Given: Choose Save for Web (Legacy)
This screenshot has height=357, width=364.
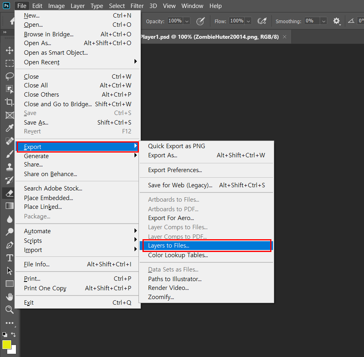Looking at the screenshot, I should tap(206, 185).
